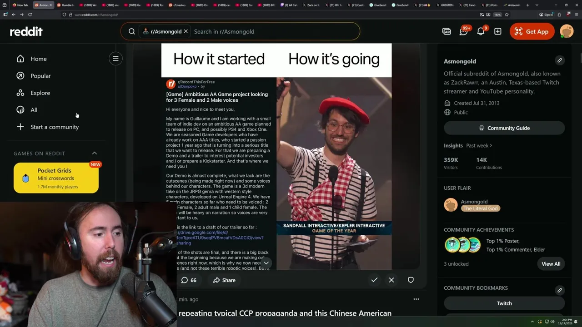
Task: Open the user avatar profile menu
Action: pyautogui.click(x=567, y=31)
